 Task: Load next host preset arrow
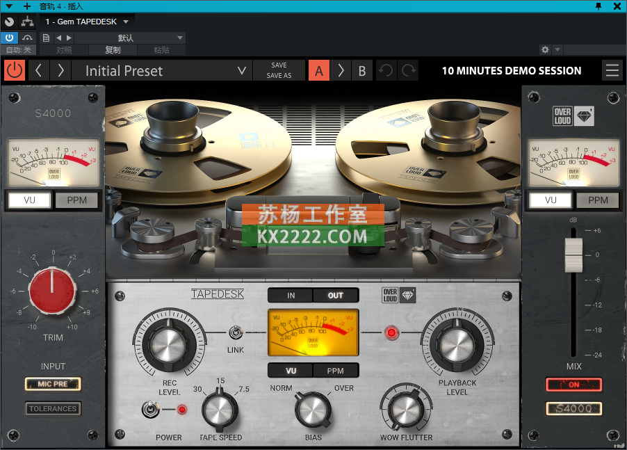pyautogui.click(x=70, y=38)
